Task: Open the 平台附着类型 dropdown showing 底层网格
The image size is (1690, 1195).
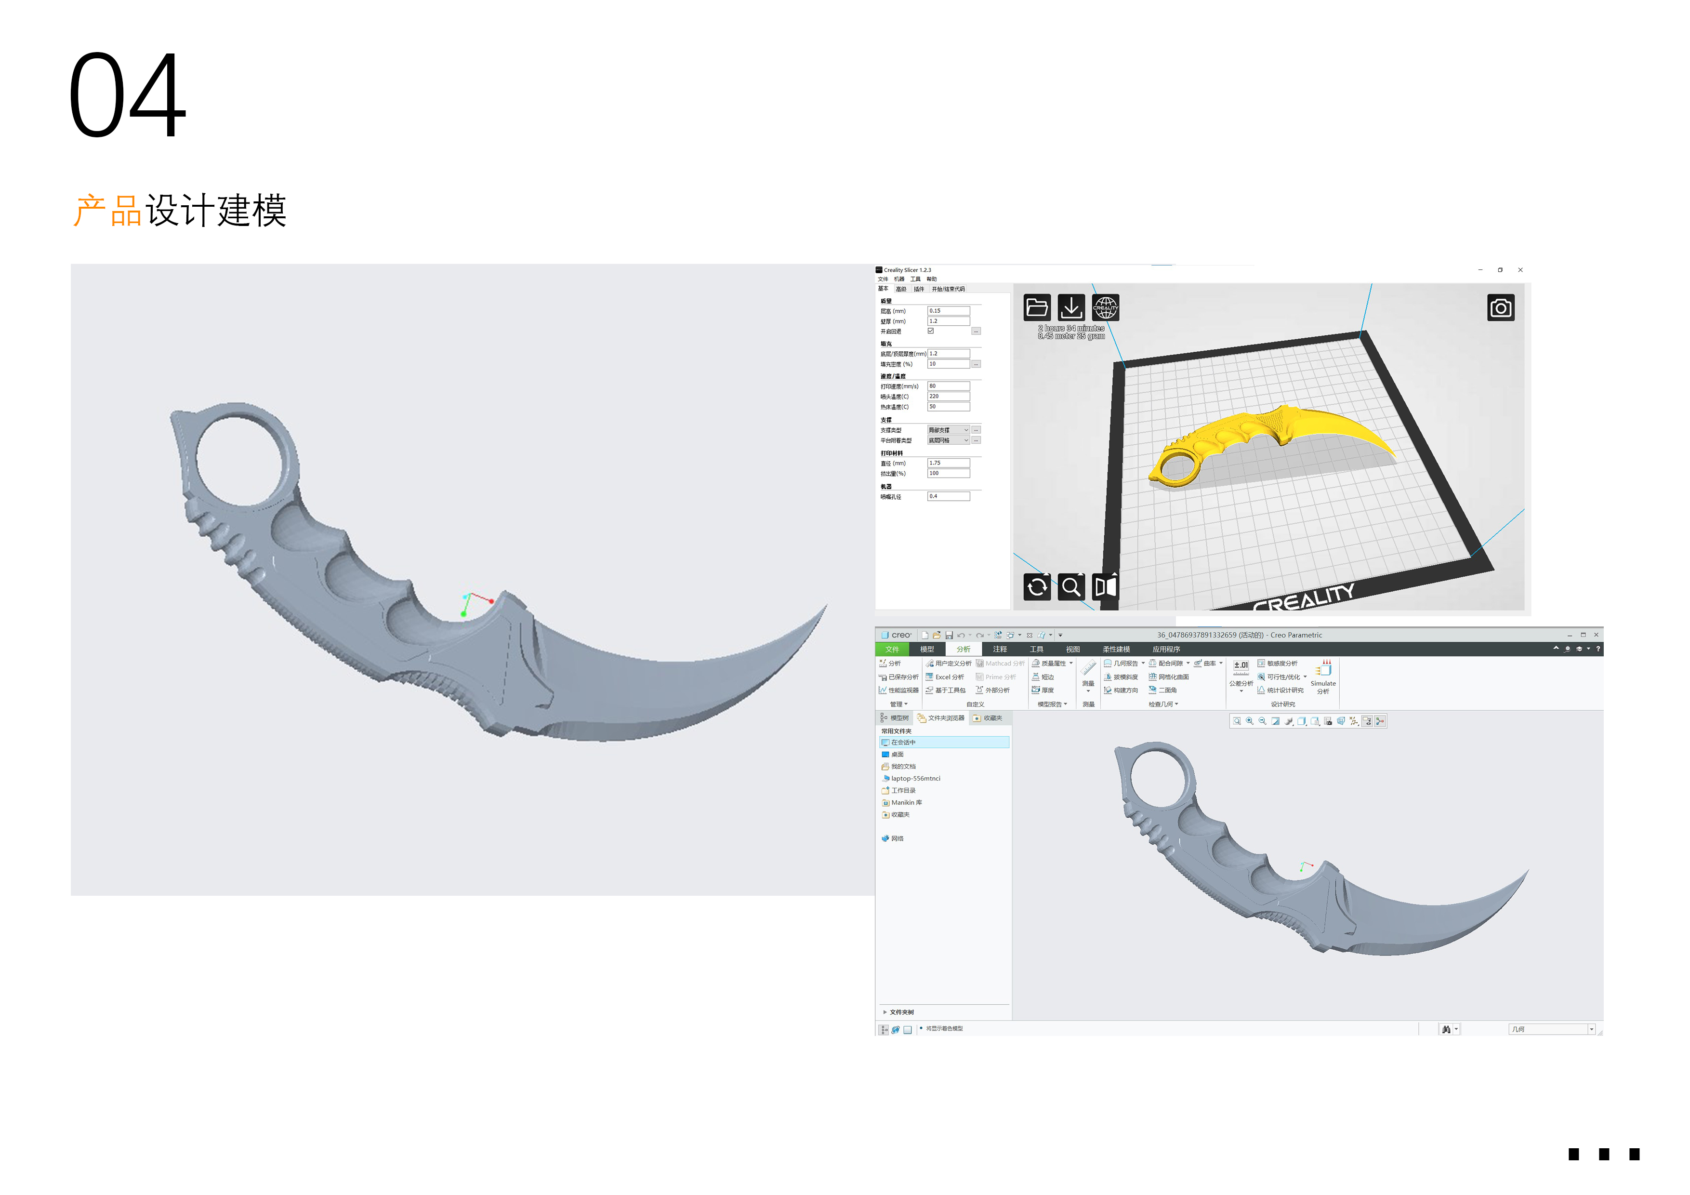Action: 948,440
